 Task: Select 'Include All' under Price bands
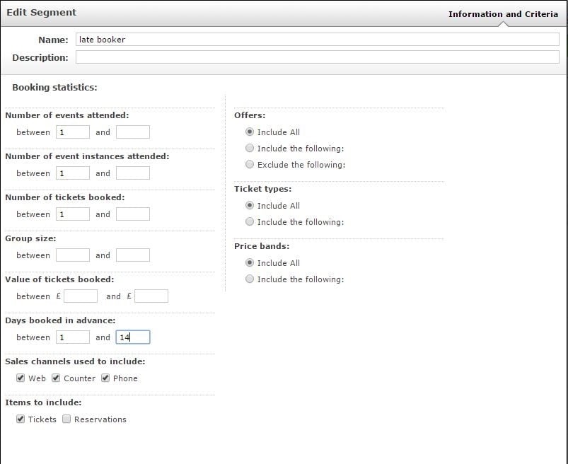tap(250, 262)
